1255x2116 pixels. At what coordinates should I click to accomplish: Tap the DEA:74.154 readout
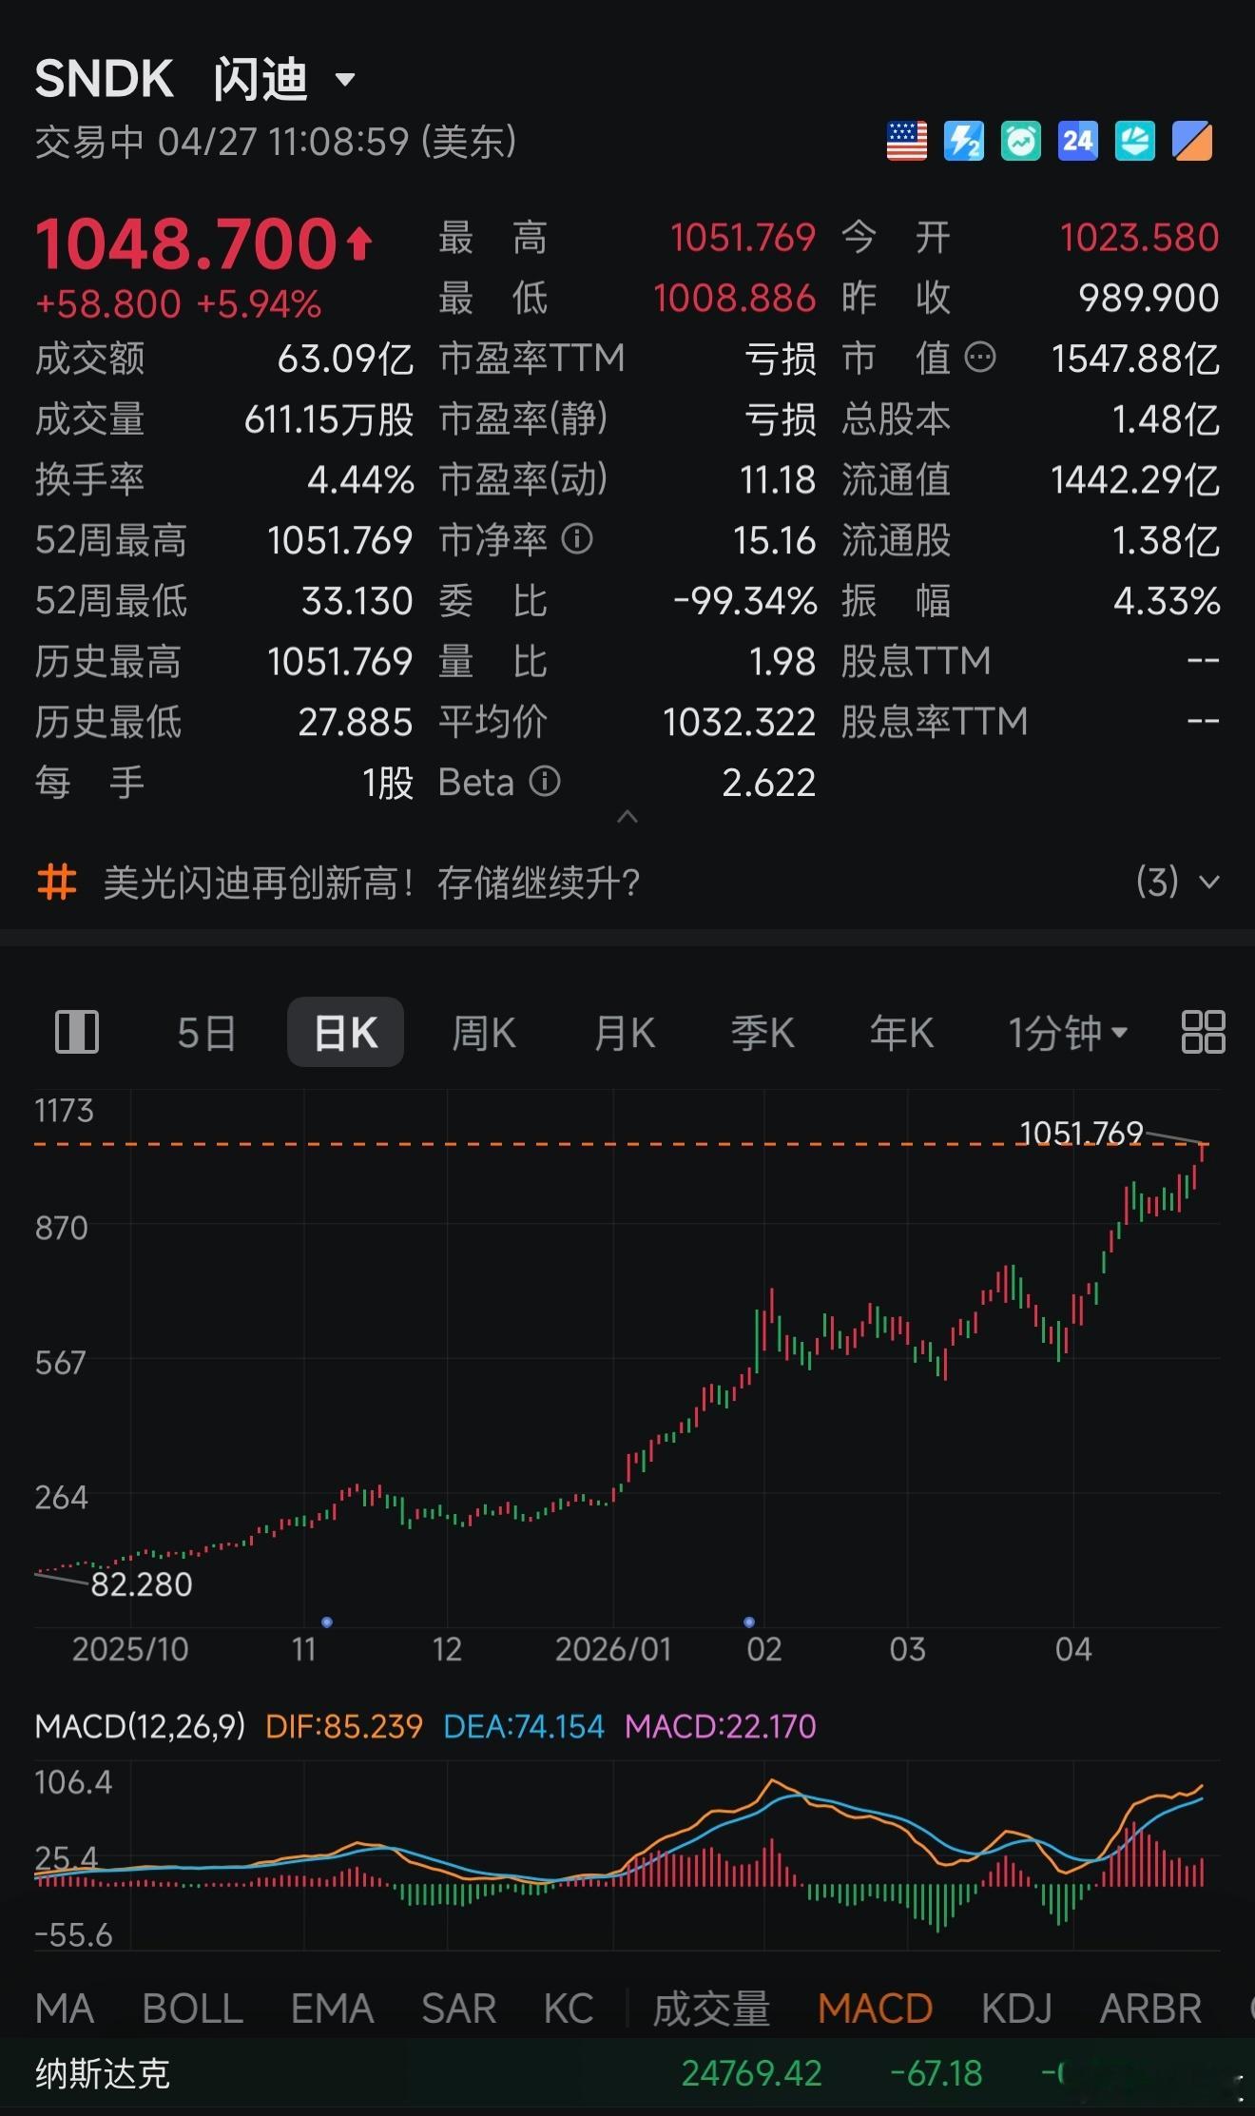tap(524, 1726)
